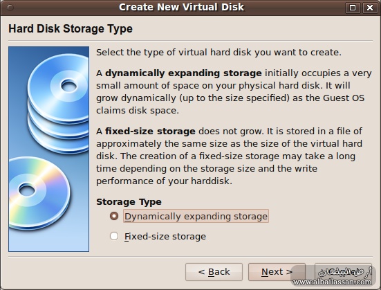Click the Fixed-size storage option label
The height and width of the screenshot is (290, 381).
click(165, 237)
